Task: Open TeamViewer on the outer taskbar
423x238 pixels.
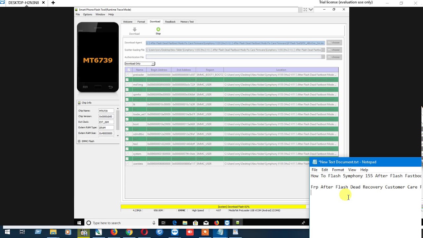Action: [175, 232]
